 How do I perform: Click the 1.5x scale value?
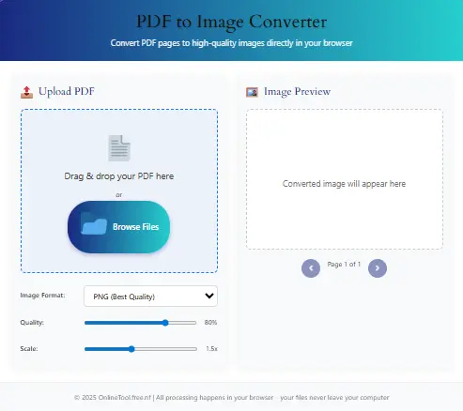click(x=211, y=348)
